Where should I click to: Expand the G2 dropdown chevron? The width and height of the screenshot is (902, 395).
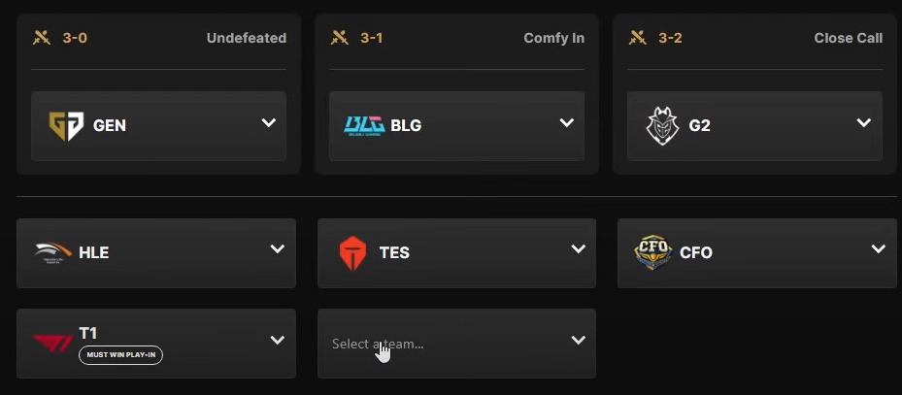tap(864, 123)
